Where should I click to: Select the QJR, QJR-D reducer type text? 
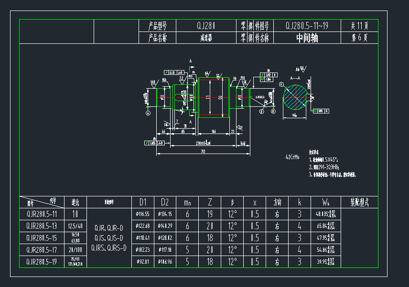109,228
